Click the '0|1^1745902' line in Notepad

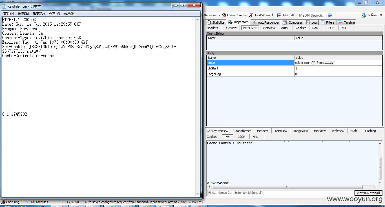pyautogui.click(x=15, y=114)
